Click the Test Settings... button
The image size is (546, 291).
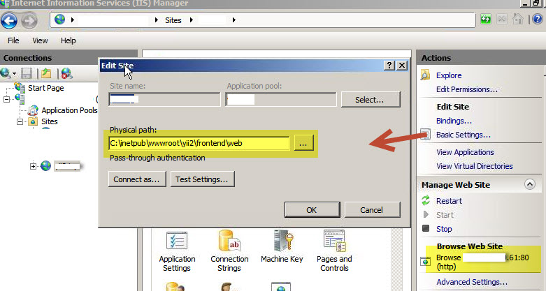[x=202, y=179]
